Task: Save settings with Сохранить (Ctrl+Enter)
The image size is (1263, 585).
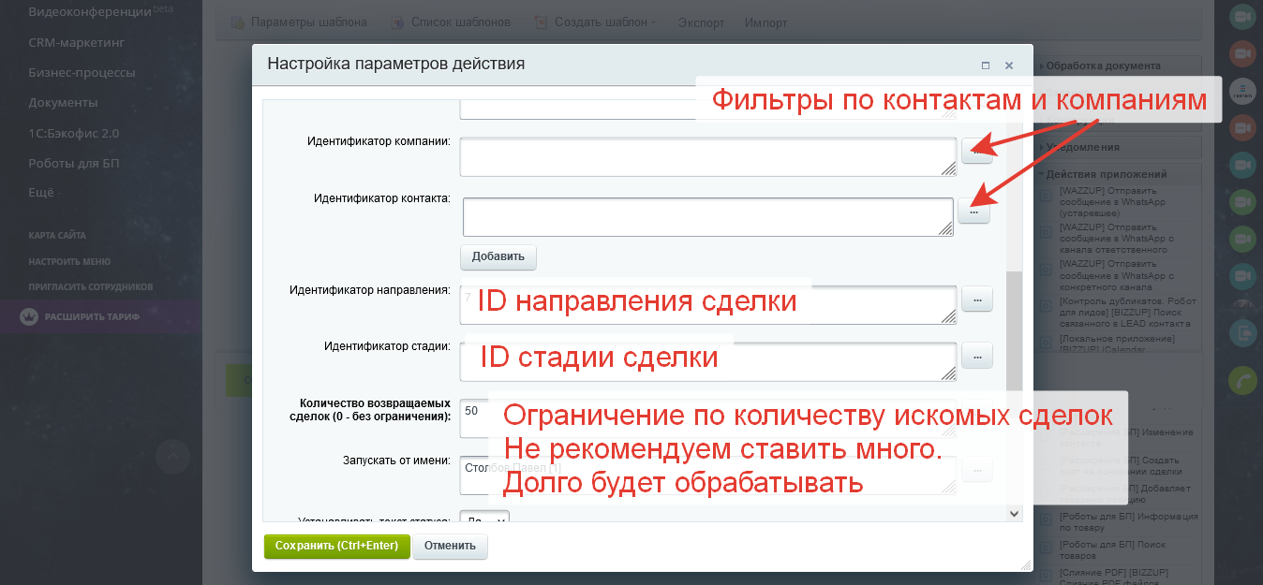Action: [x=337, y=547]
